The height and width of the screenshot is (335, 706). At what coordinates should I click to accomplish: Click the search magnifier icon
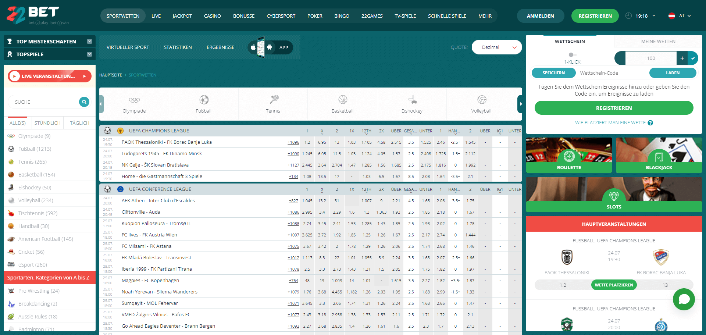point(84,102)
